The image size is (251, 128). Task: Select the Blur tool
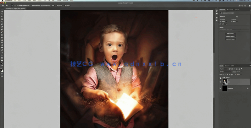pos(2,45)
